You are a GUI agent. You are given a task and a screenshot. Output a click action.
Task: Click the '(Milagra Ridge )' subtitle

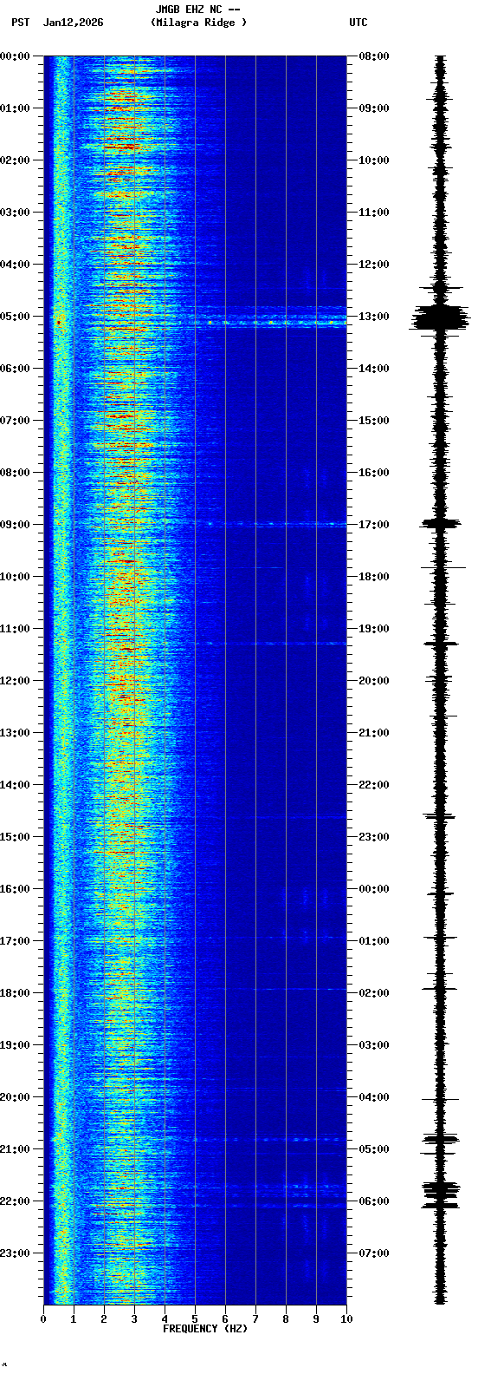(x=198, y=23)
